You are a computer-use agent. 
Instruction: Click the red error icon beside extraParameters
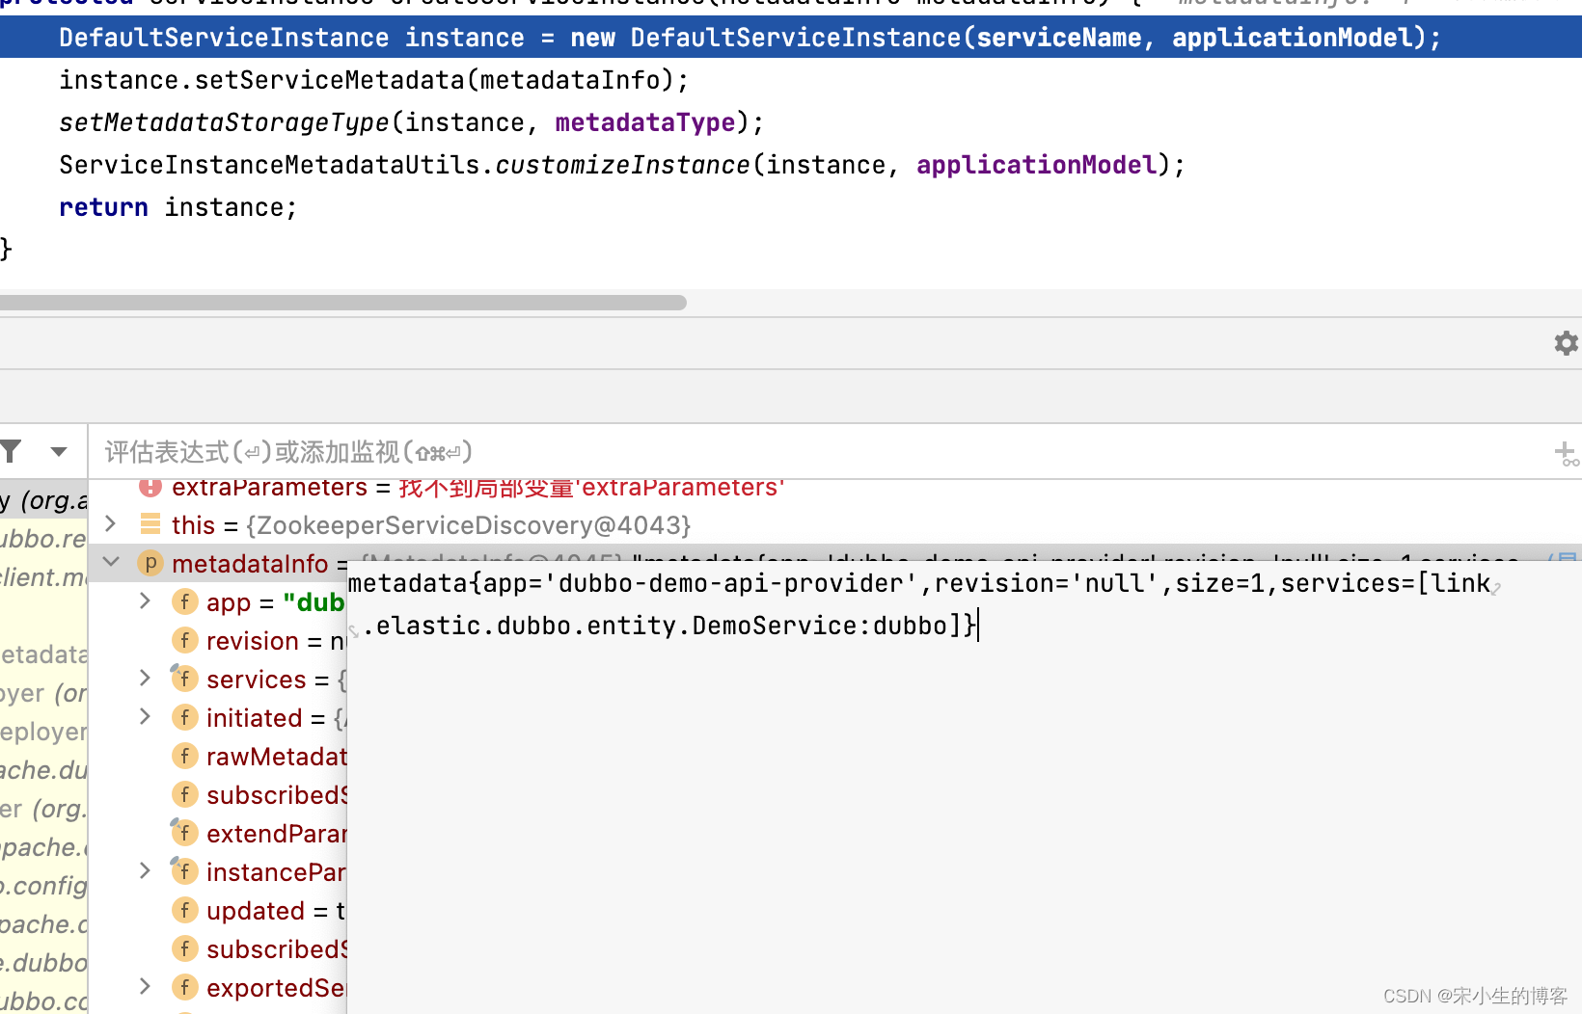tap(150, 487)
